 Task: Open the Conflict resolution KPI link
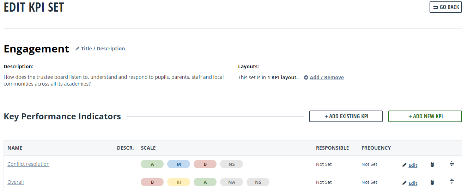point(28,164)
